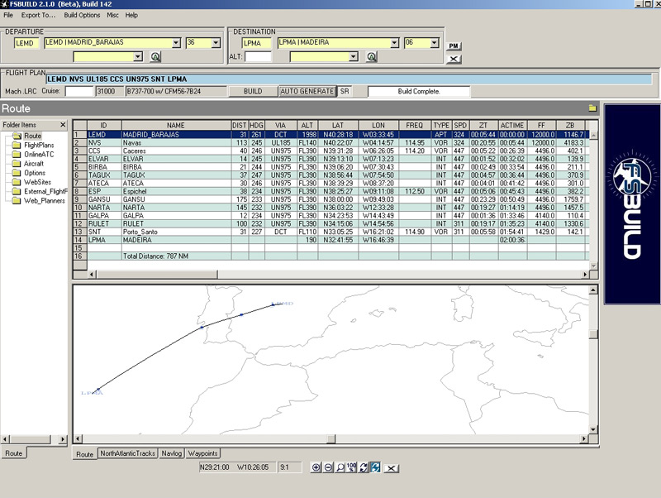Switch to the NorthAtlanticTracks tab
The height and width of the screenshot is (498, 661).
tap(128, 453)
